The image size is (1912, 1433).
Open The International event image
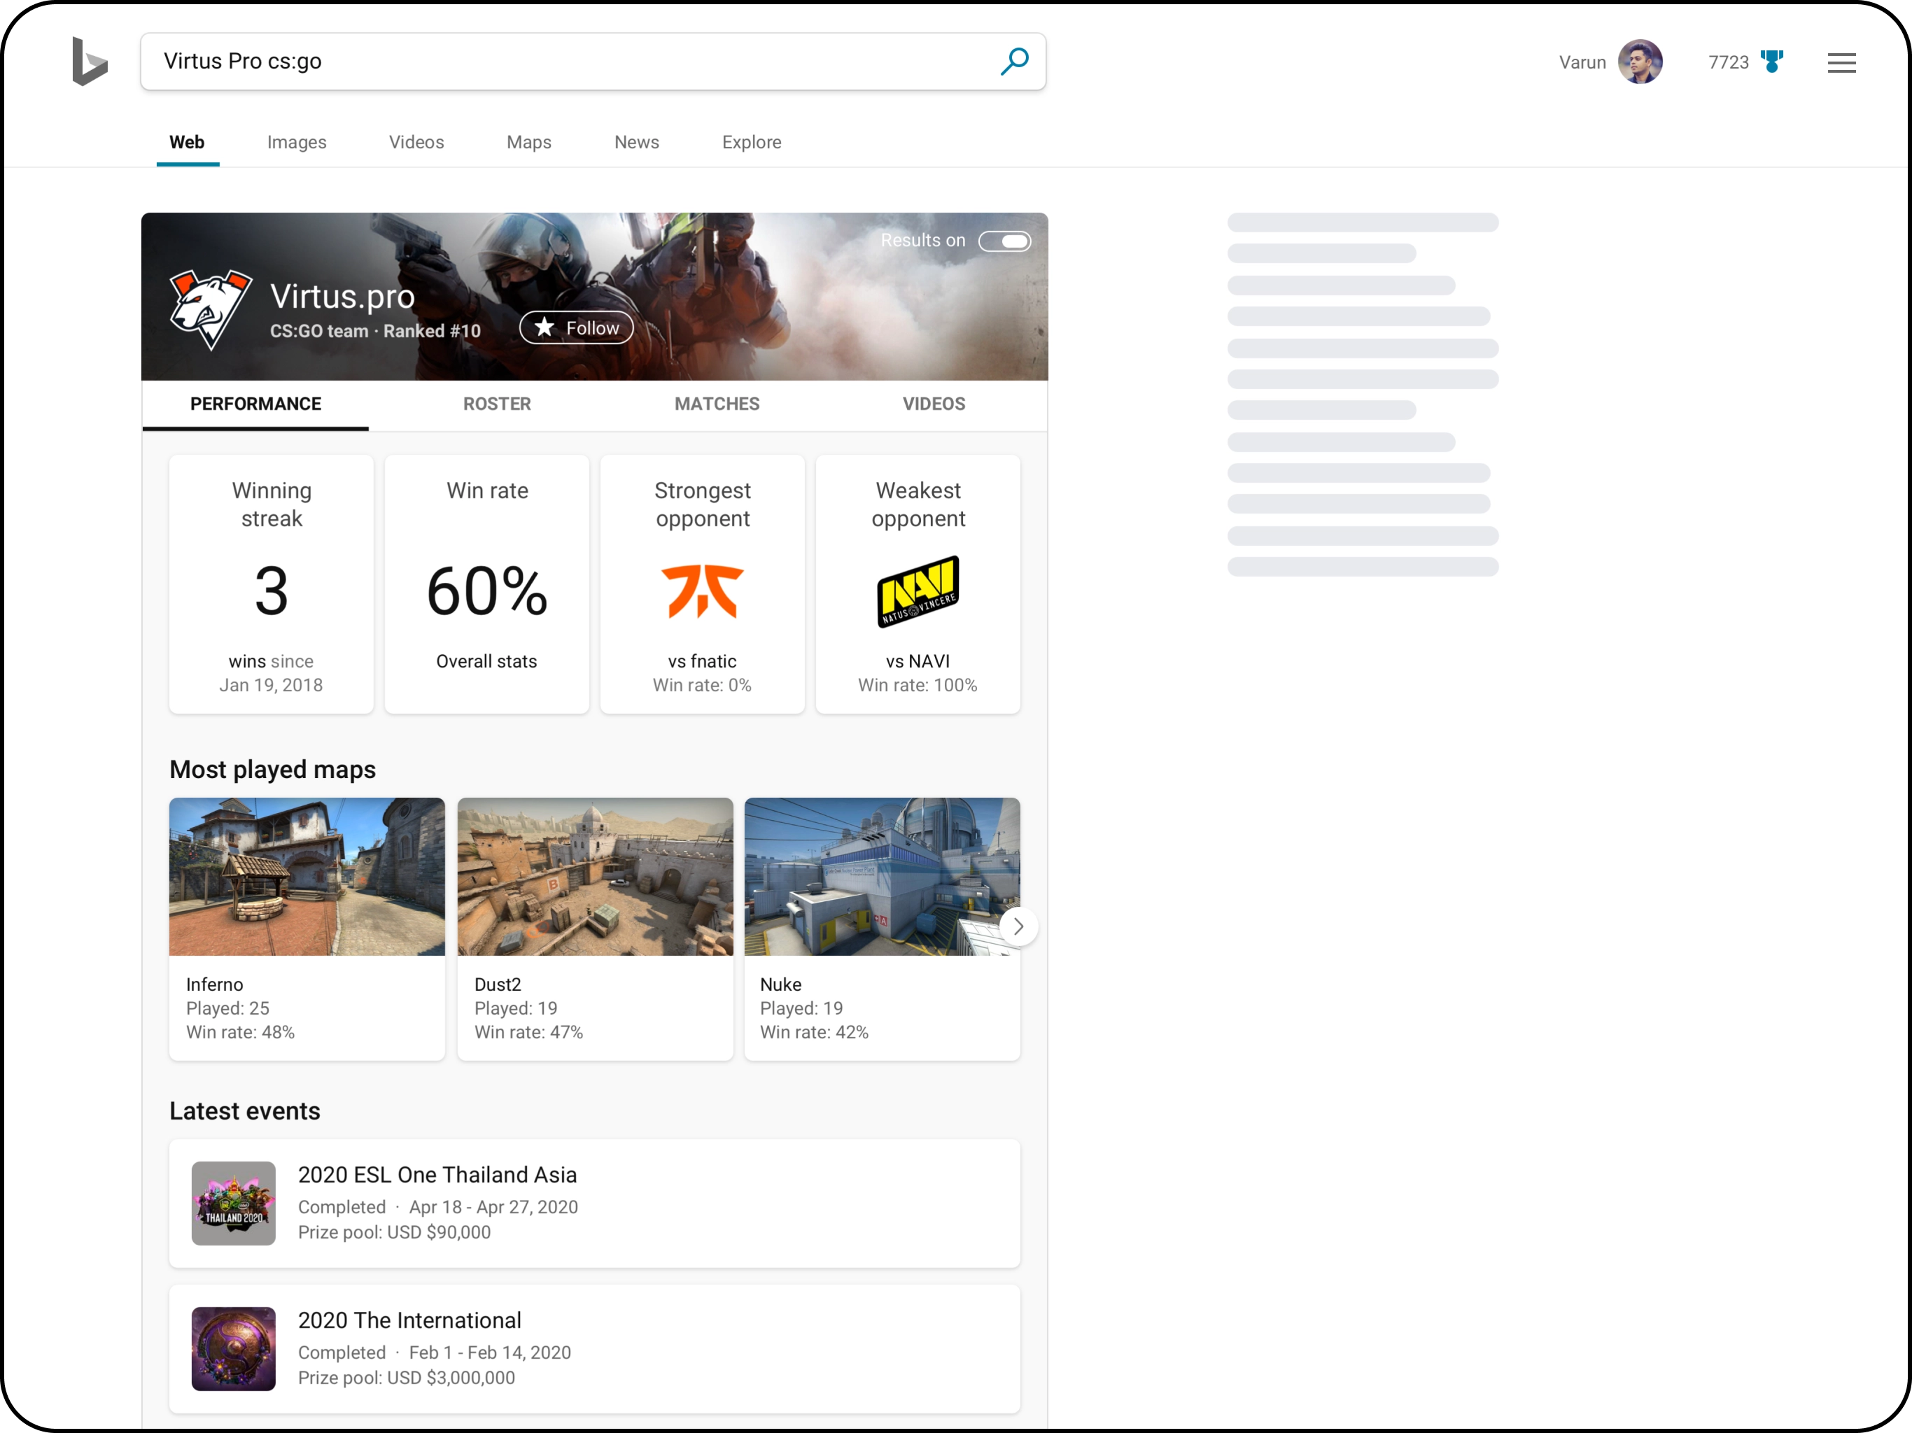[233, 1348]
